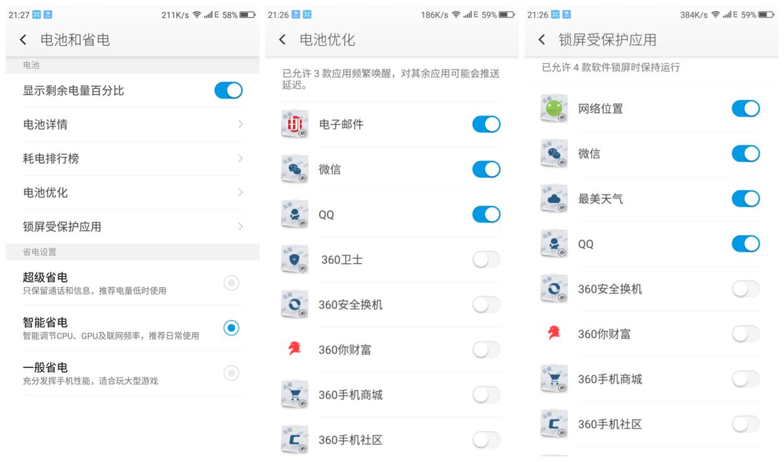
Task: Disable 显示剩余电量百分比 toggle
Action: [x=228, y=90]
